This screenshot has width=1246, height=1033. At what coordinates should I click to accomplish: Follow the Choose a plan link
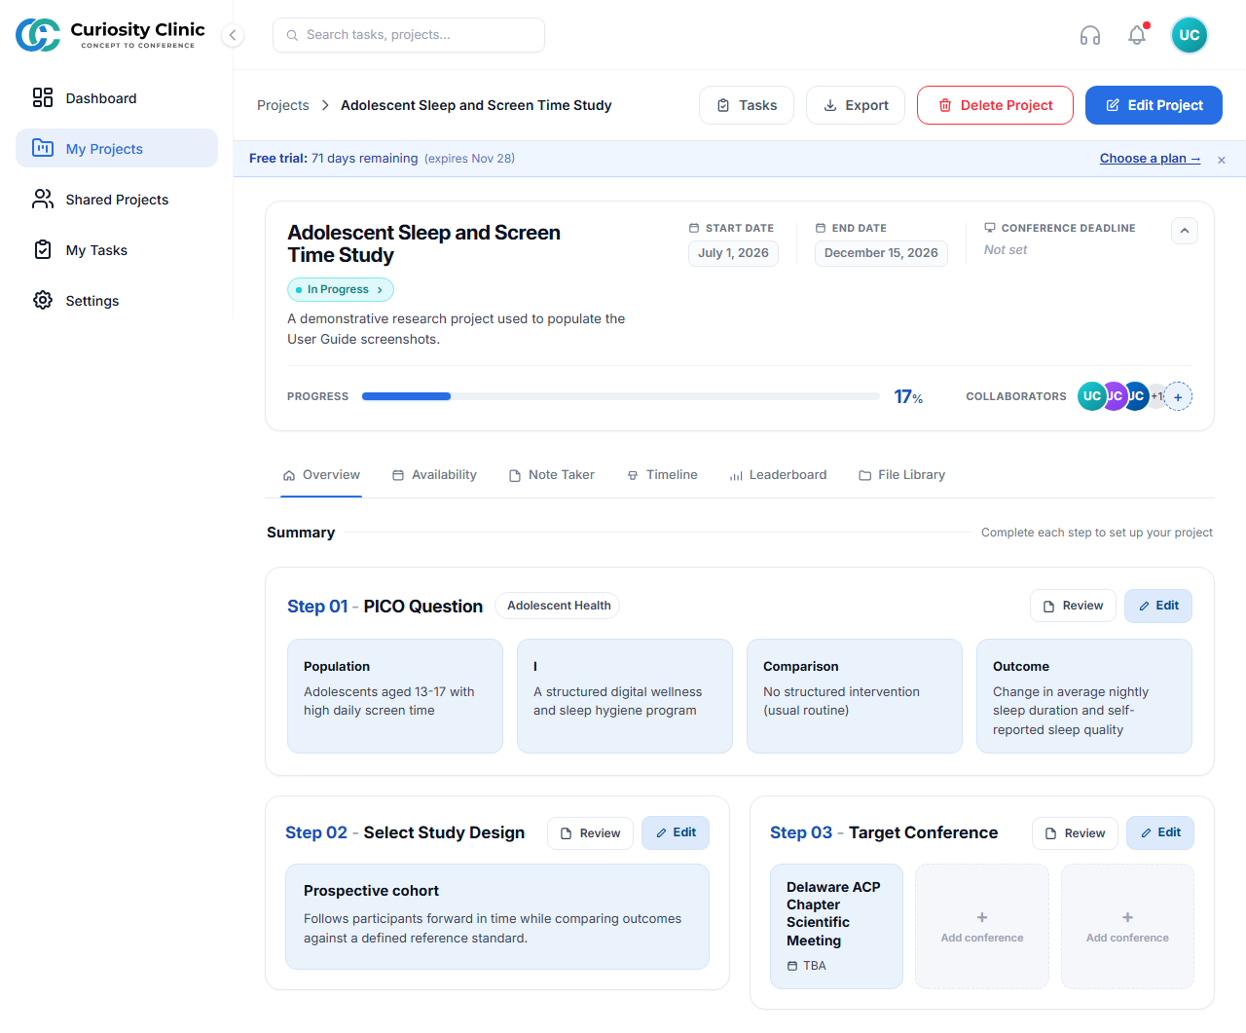(x=1150, y=159)
